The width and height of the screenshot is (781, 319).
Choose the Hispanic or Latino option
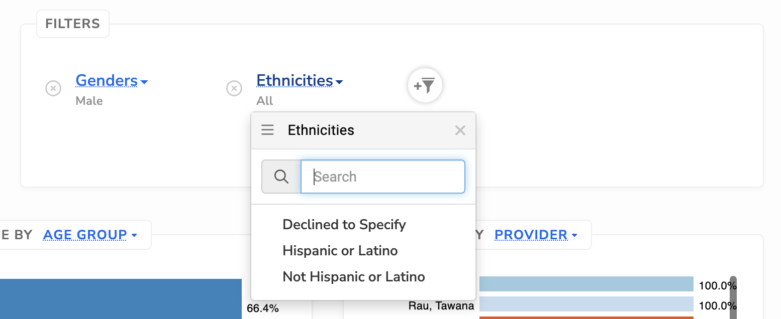[x=340, y=251]
